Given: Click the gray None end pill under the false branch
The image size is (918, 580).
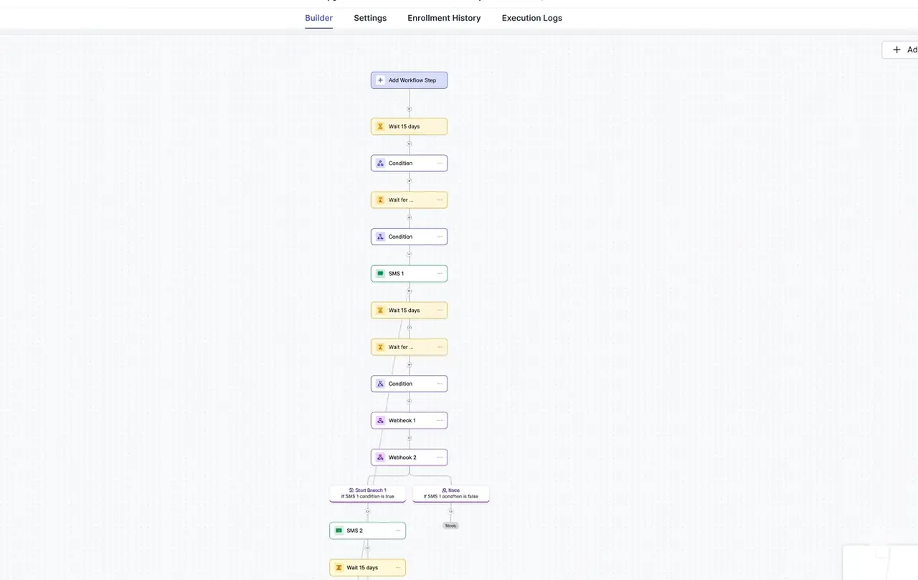Looking at the screenshot, I should (450, 526).
